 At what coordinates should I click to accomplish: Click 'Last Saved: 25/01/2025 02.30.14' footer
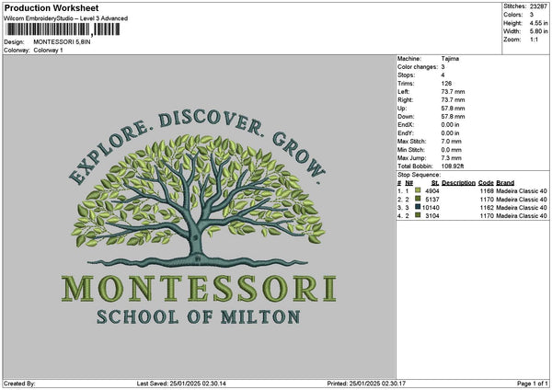(x=181, y=384)
